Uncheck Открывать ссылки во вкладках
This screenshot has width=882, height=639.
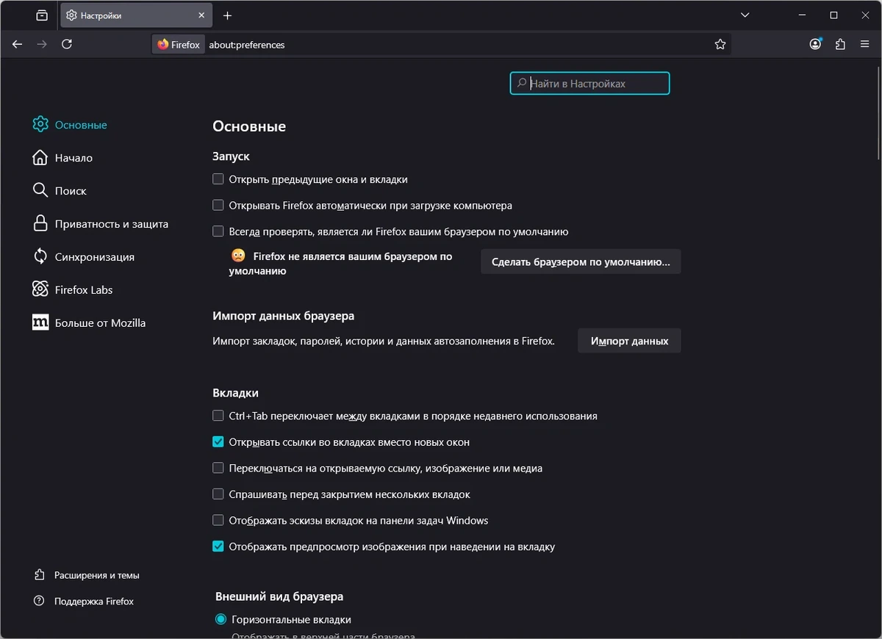point(218,442)
